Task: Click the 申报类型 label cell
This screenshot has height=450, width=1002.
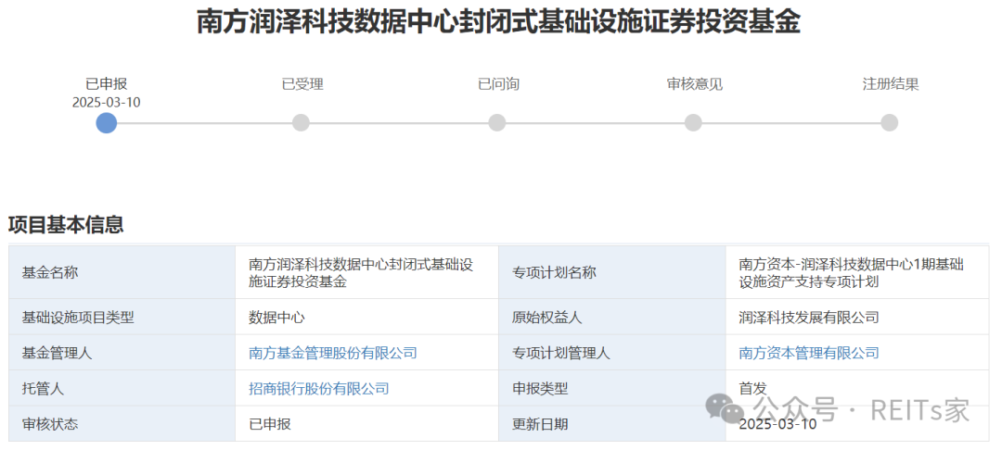Action: pyautogui.click(x=612, y=388)
